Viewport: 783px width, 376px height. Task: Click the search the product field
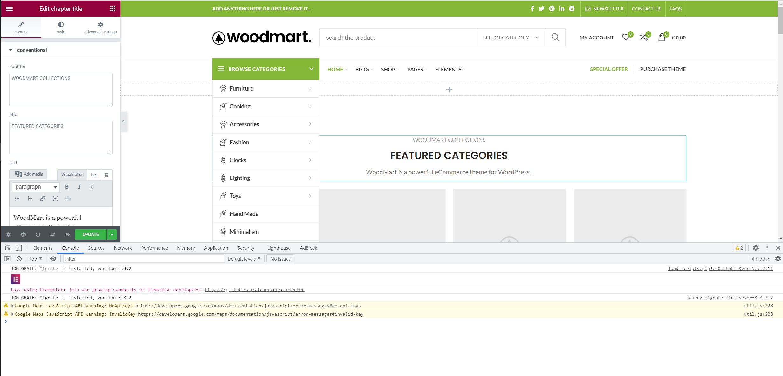398,38
